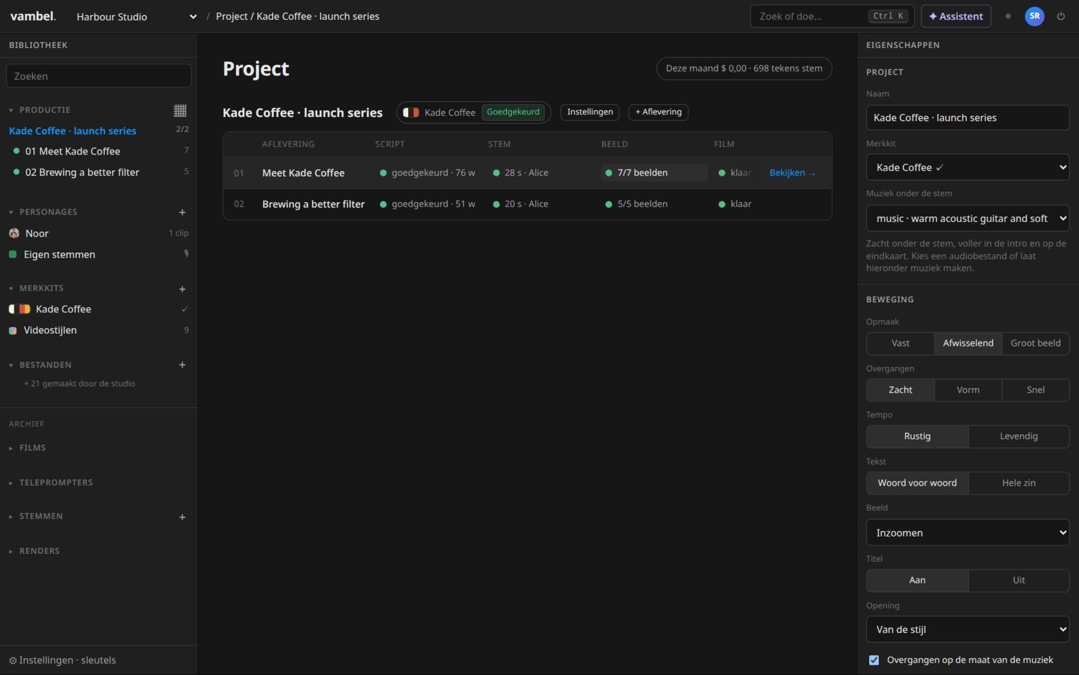Open the SR user avatar
Viewport: 1079px width, 675px height.
1035,16
